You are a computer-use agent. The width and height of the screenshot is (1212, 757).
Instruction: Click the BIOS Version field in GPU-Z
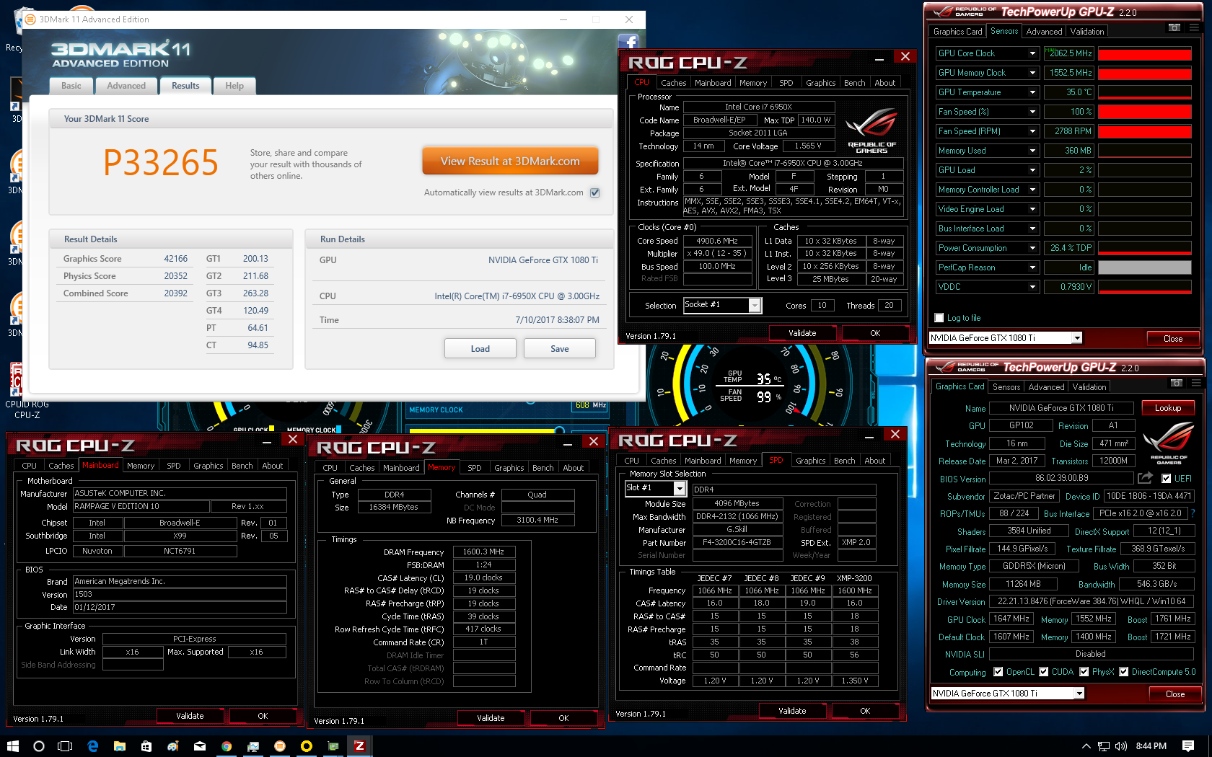tap(1061, 479)
